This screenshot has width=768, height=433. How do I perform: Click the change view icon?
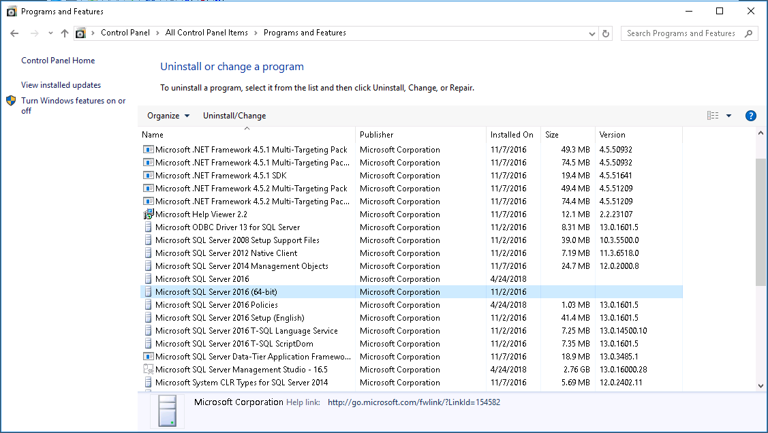[x=713, y=116]
